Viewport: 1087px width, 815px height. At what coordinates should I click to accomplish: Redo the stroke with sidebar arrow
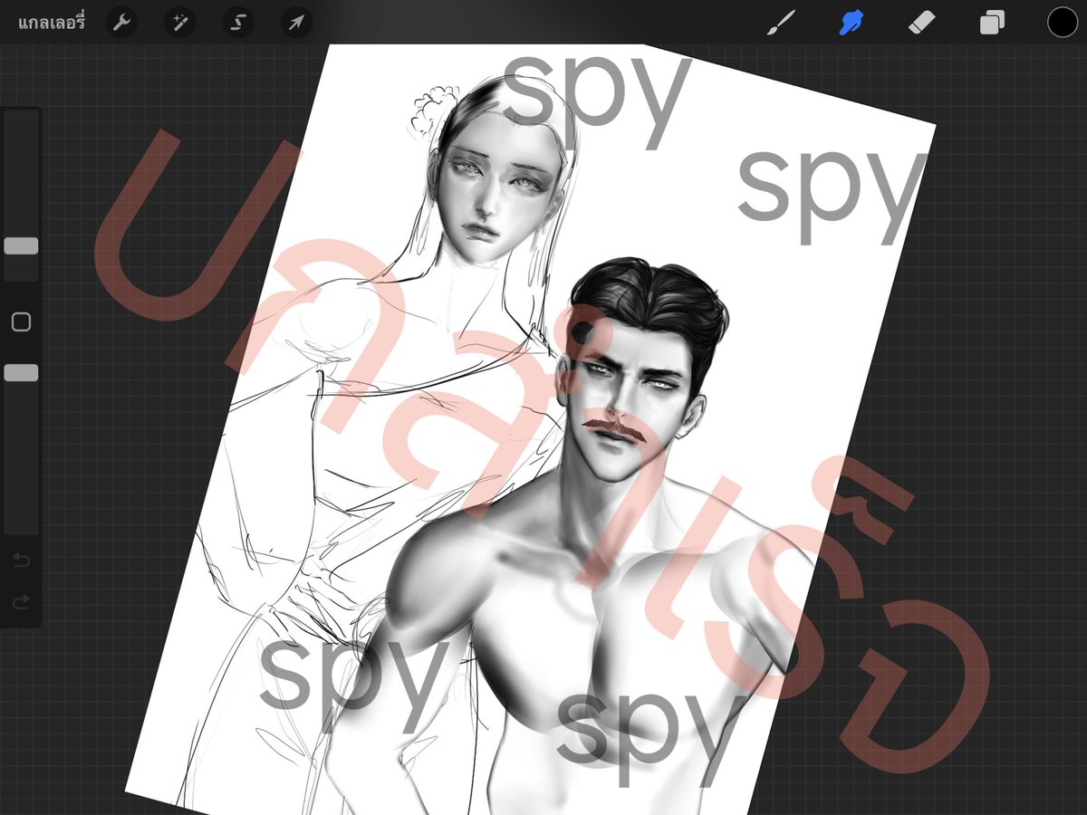coord(21,601)
